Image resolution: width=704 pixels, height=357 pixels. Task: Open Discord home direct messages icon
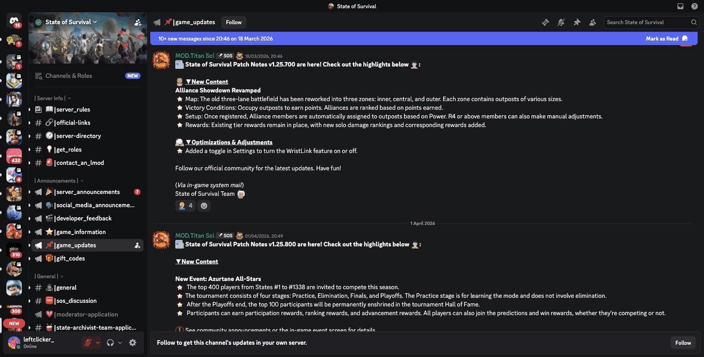tap(14, 21)
